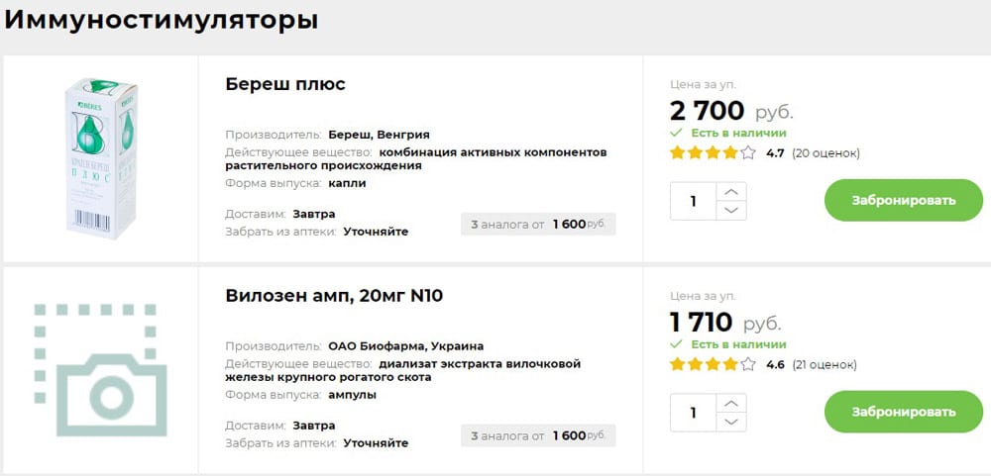Increase quantity arrow for Вилозен амп
This screenshot has height=476, width=991.
pyautogui.click(x=731, y=404)
